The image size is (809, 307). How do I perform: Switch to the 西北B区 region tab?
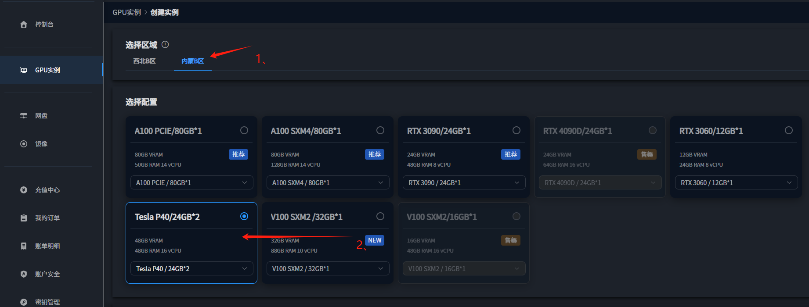point(144,61)
